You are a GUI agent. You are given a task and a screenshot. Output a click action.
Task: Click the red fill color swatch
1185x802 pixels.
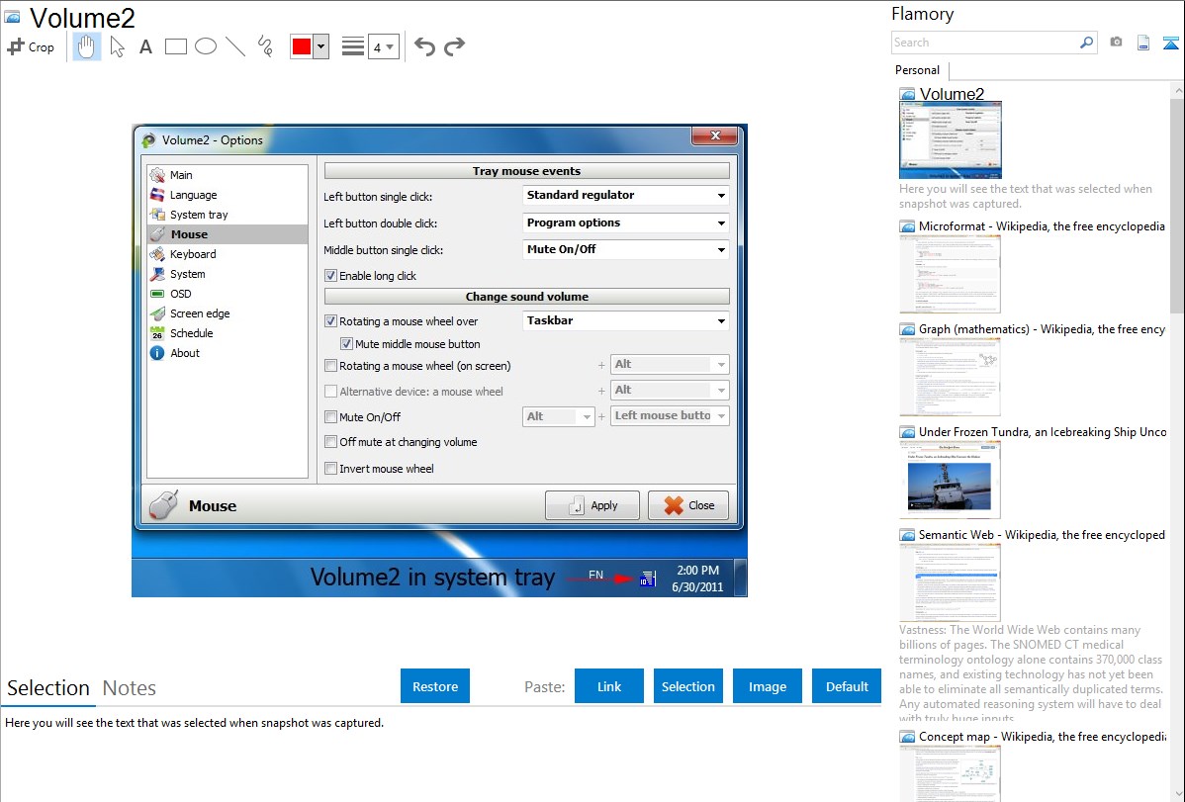[302, 46]
